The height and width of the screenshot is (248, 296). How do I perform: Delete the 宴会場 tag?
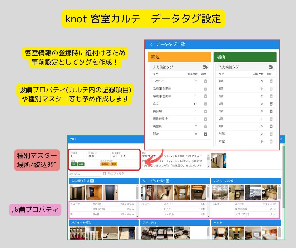pyautogui.click(x=205, y=111)
